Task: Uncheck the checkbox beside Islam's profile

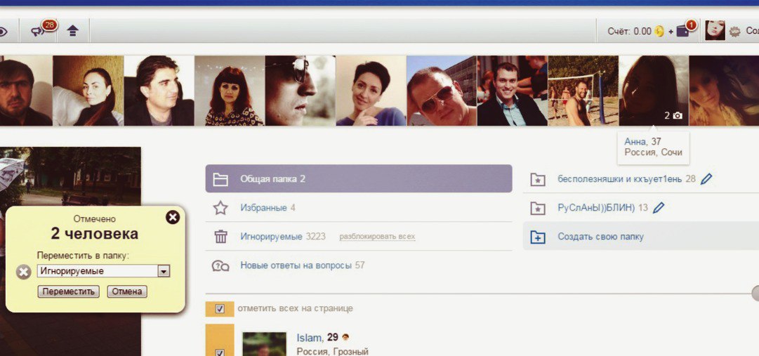Action: [220, 352]
